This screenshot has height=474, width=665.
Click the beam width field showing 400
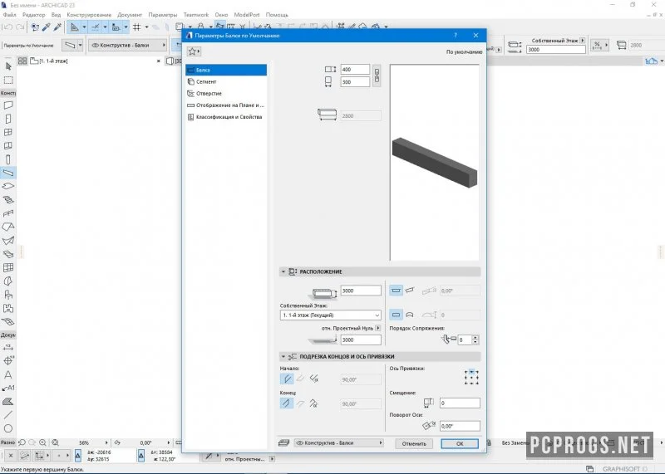pyautogui.click(x=355, y=70)
